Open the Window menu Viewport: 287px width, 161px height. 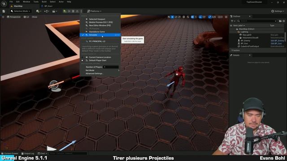(x=26, y=2)
